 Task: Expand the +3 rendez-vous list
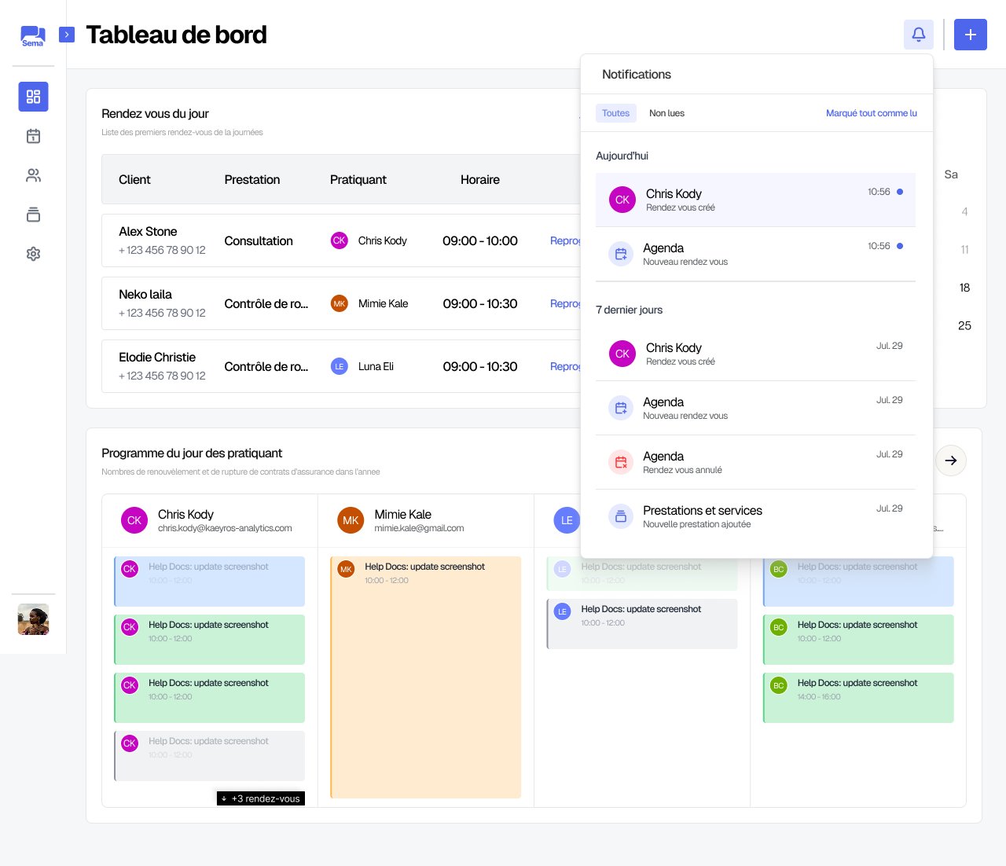(261, 798)
